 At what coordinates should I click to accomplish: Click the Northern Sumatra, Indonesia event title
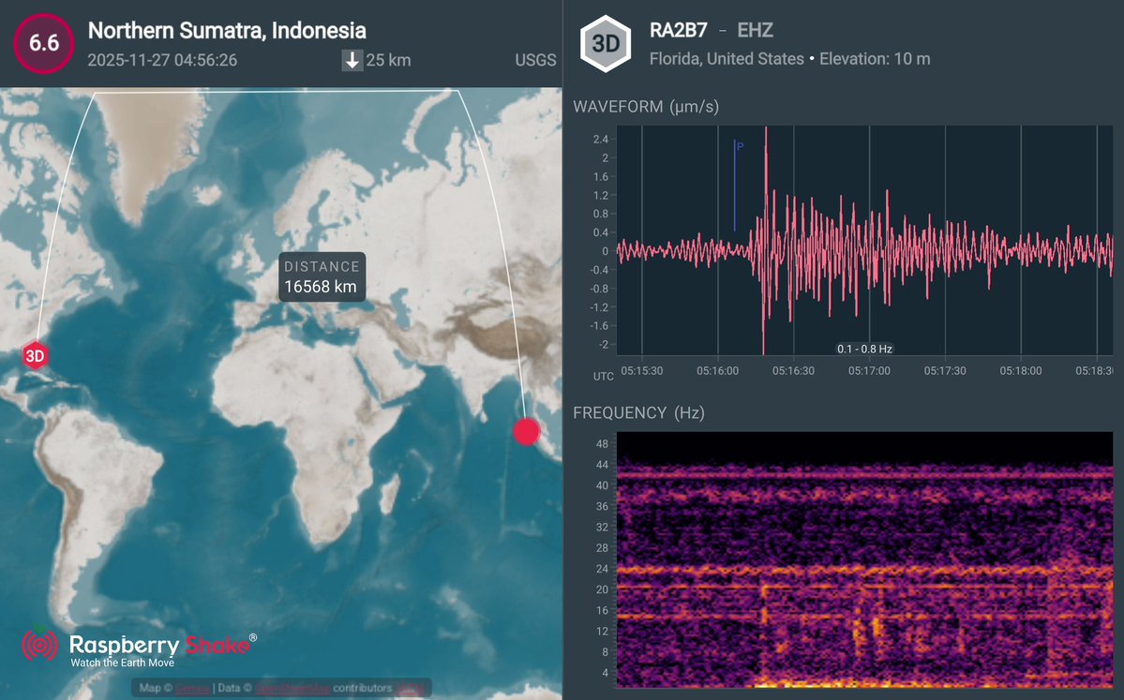point(225,30)
